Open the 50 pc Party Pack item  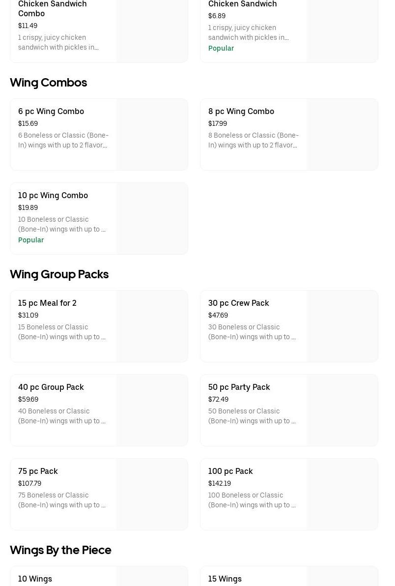point(239,387)
